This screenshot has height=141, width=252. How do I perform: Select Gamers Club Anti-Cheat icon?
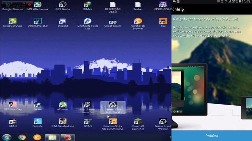point(113,107)
